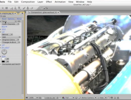The image size is (131, 100).
Task: Close the glow workout composition tab
Action: click(58, 12)
